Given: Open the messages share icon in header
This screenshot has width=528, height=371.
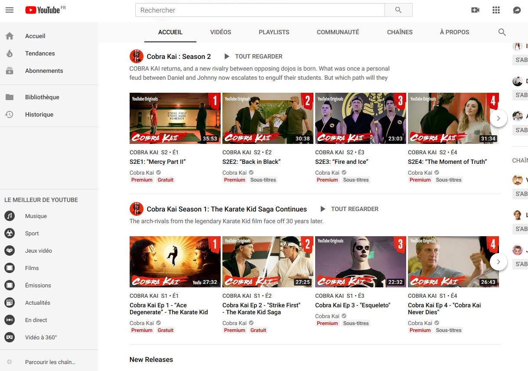Looking at the screenshot, I should (517, 10).
